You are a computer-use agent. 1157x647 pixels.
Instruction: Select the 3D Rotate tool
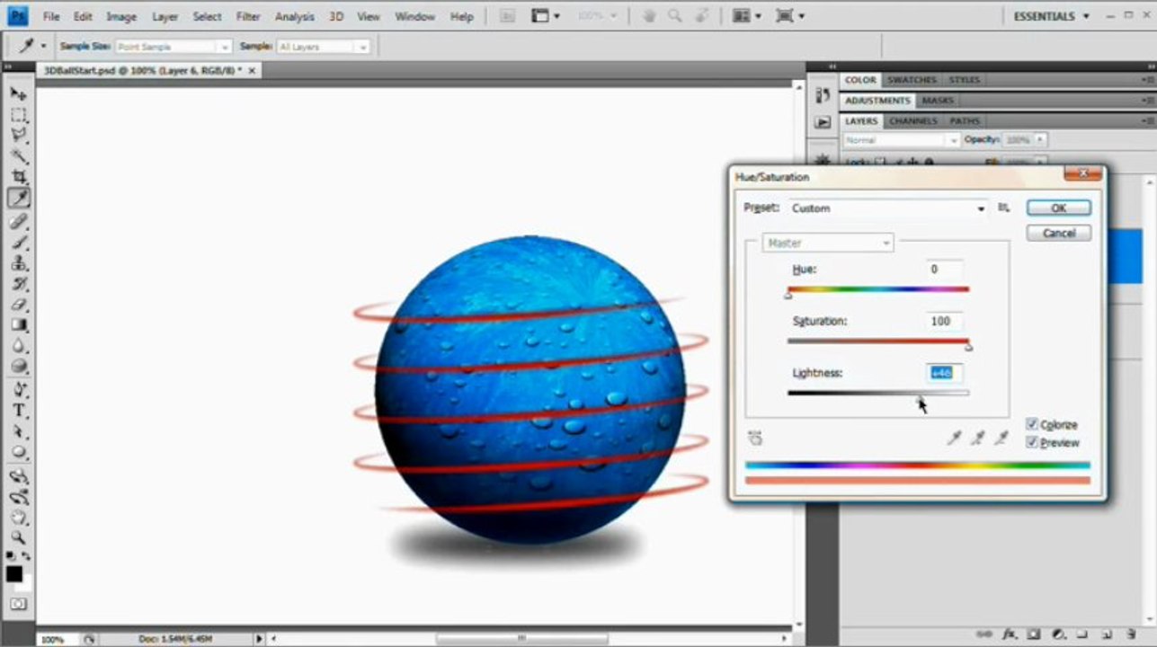tap(18, 476)
